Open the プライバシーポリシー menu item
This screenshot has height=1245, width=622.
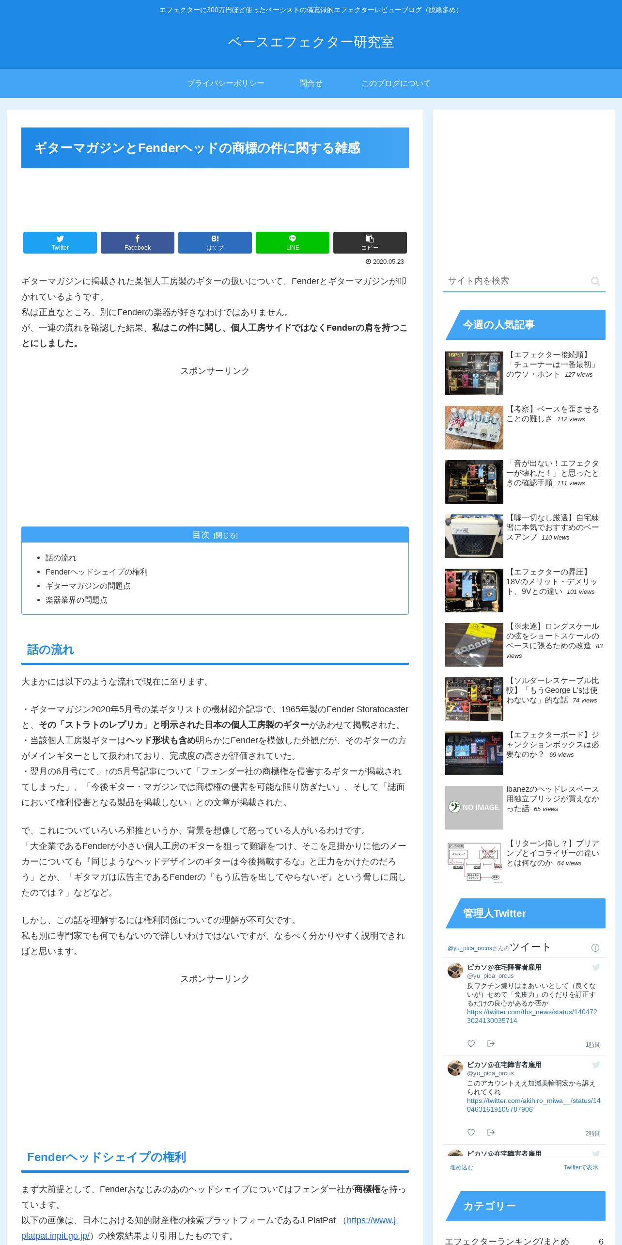pyautogui.click(x=226, y=83)
